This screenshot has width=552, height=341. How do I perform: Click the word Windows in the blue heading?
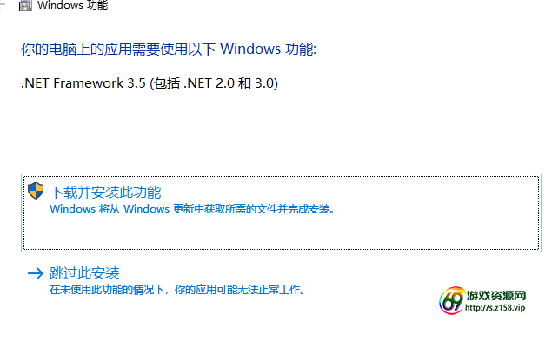click(x=250, y=49)
